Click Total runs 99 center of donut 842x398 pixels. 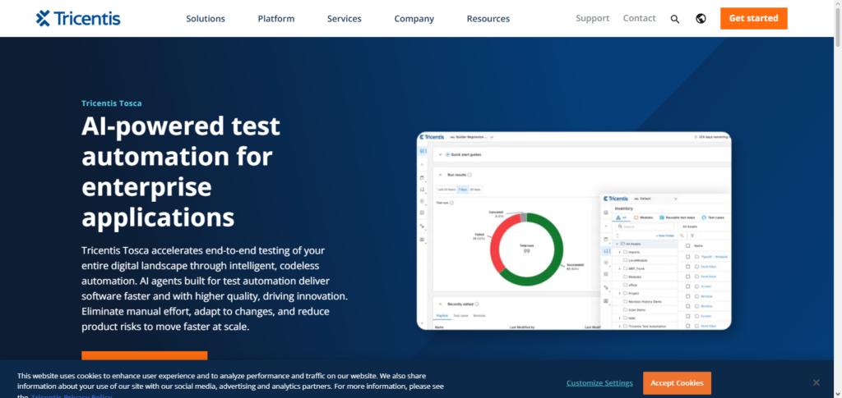coord(527,249)
